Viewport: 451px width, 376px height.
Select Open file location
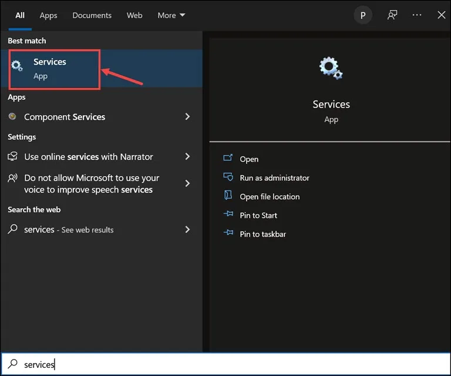point(270,197)
